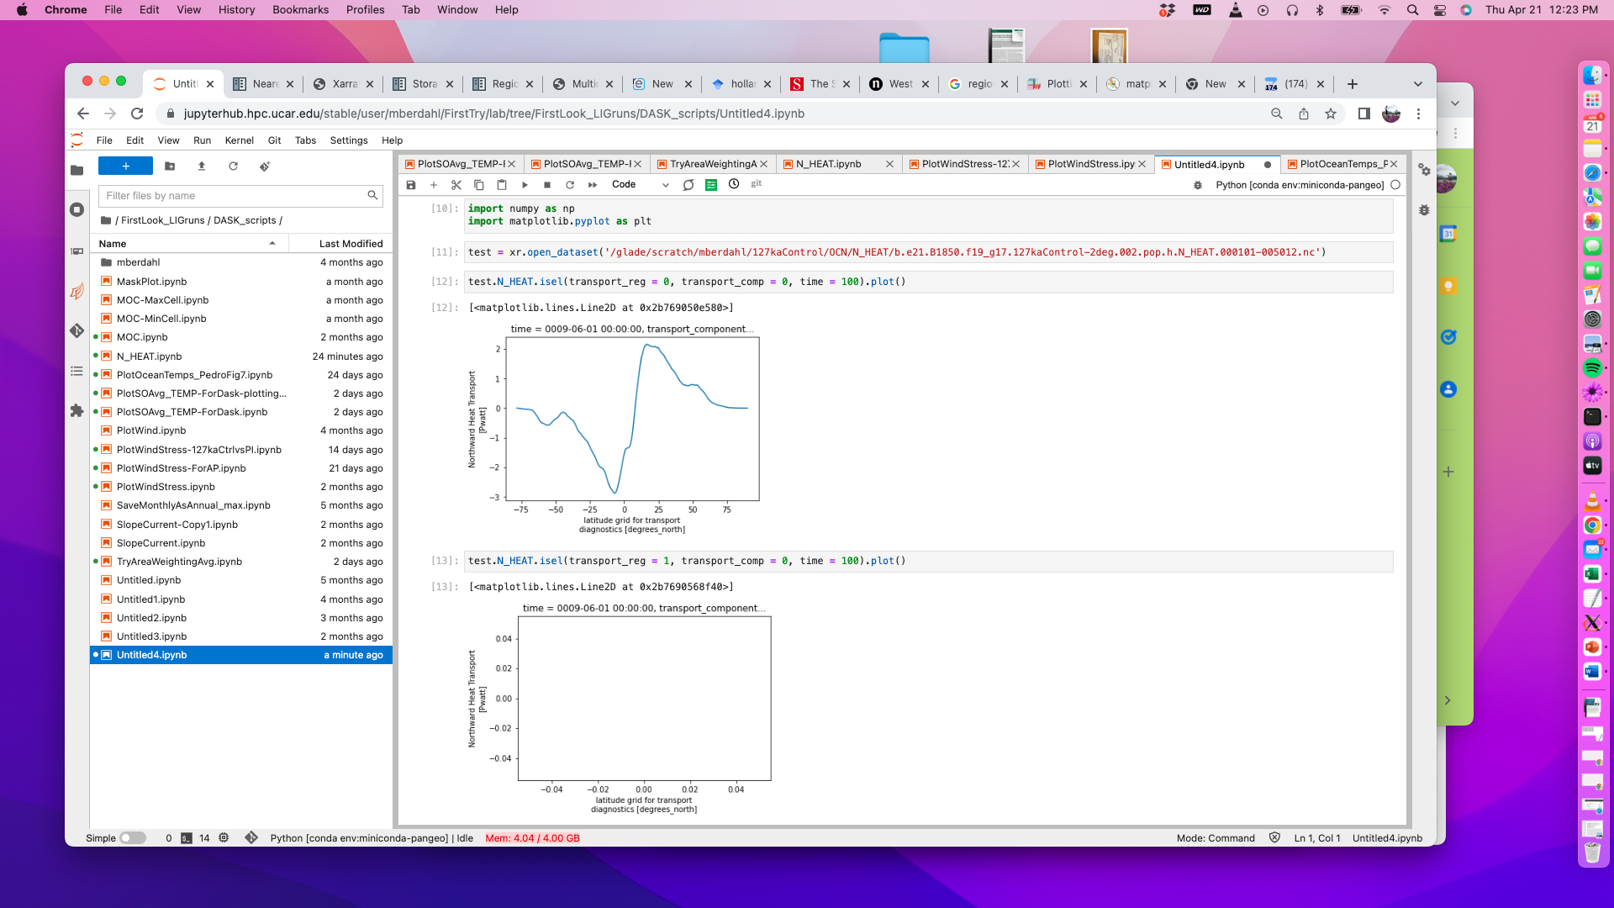Open the Chrome three-dot menu

(1418, 113)
